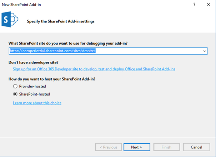Viewport: 216px width, 157px height.
Task: Click the disabled Finish button
Action: [167, 147]
